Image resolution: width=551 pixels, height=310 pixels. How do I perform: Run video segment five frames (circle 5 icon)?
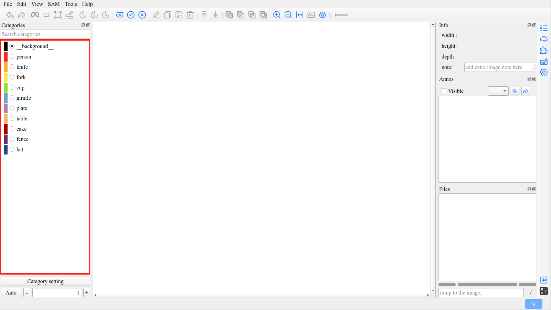tap(94, 15)
